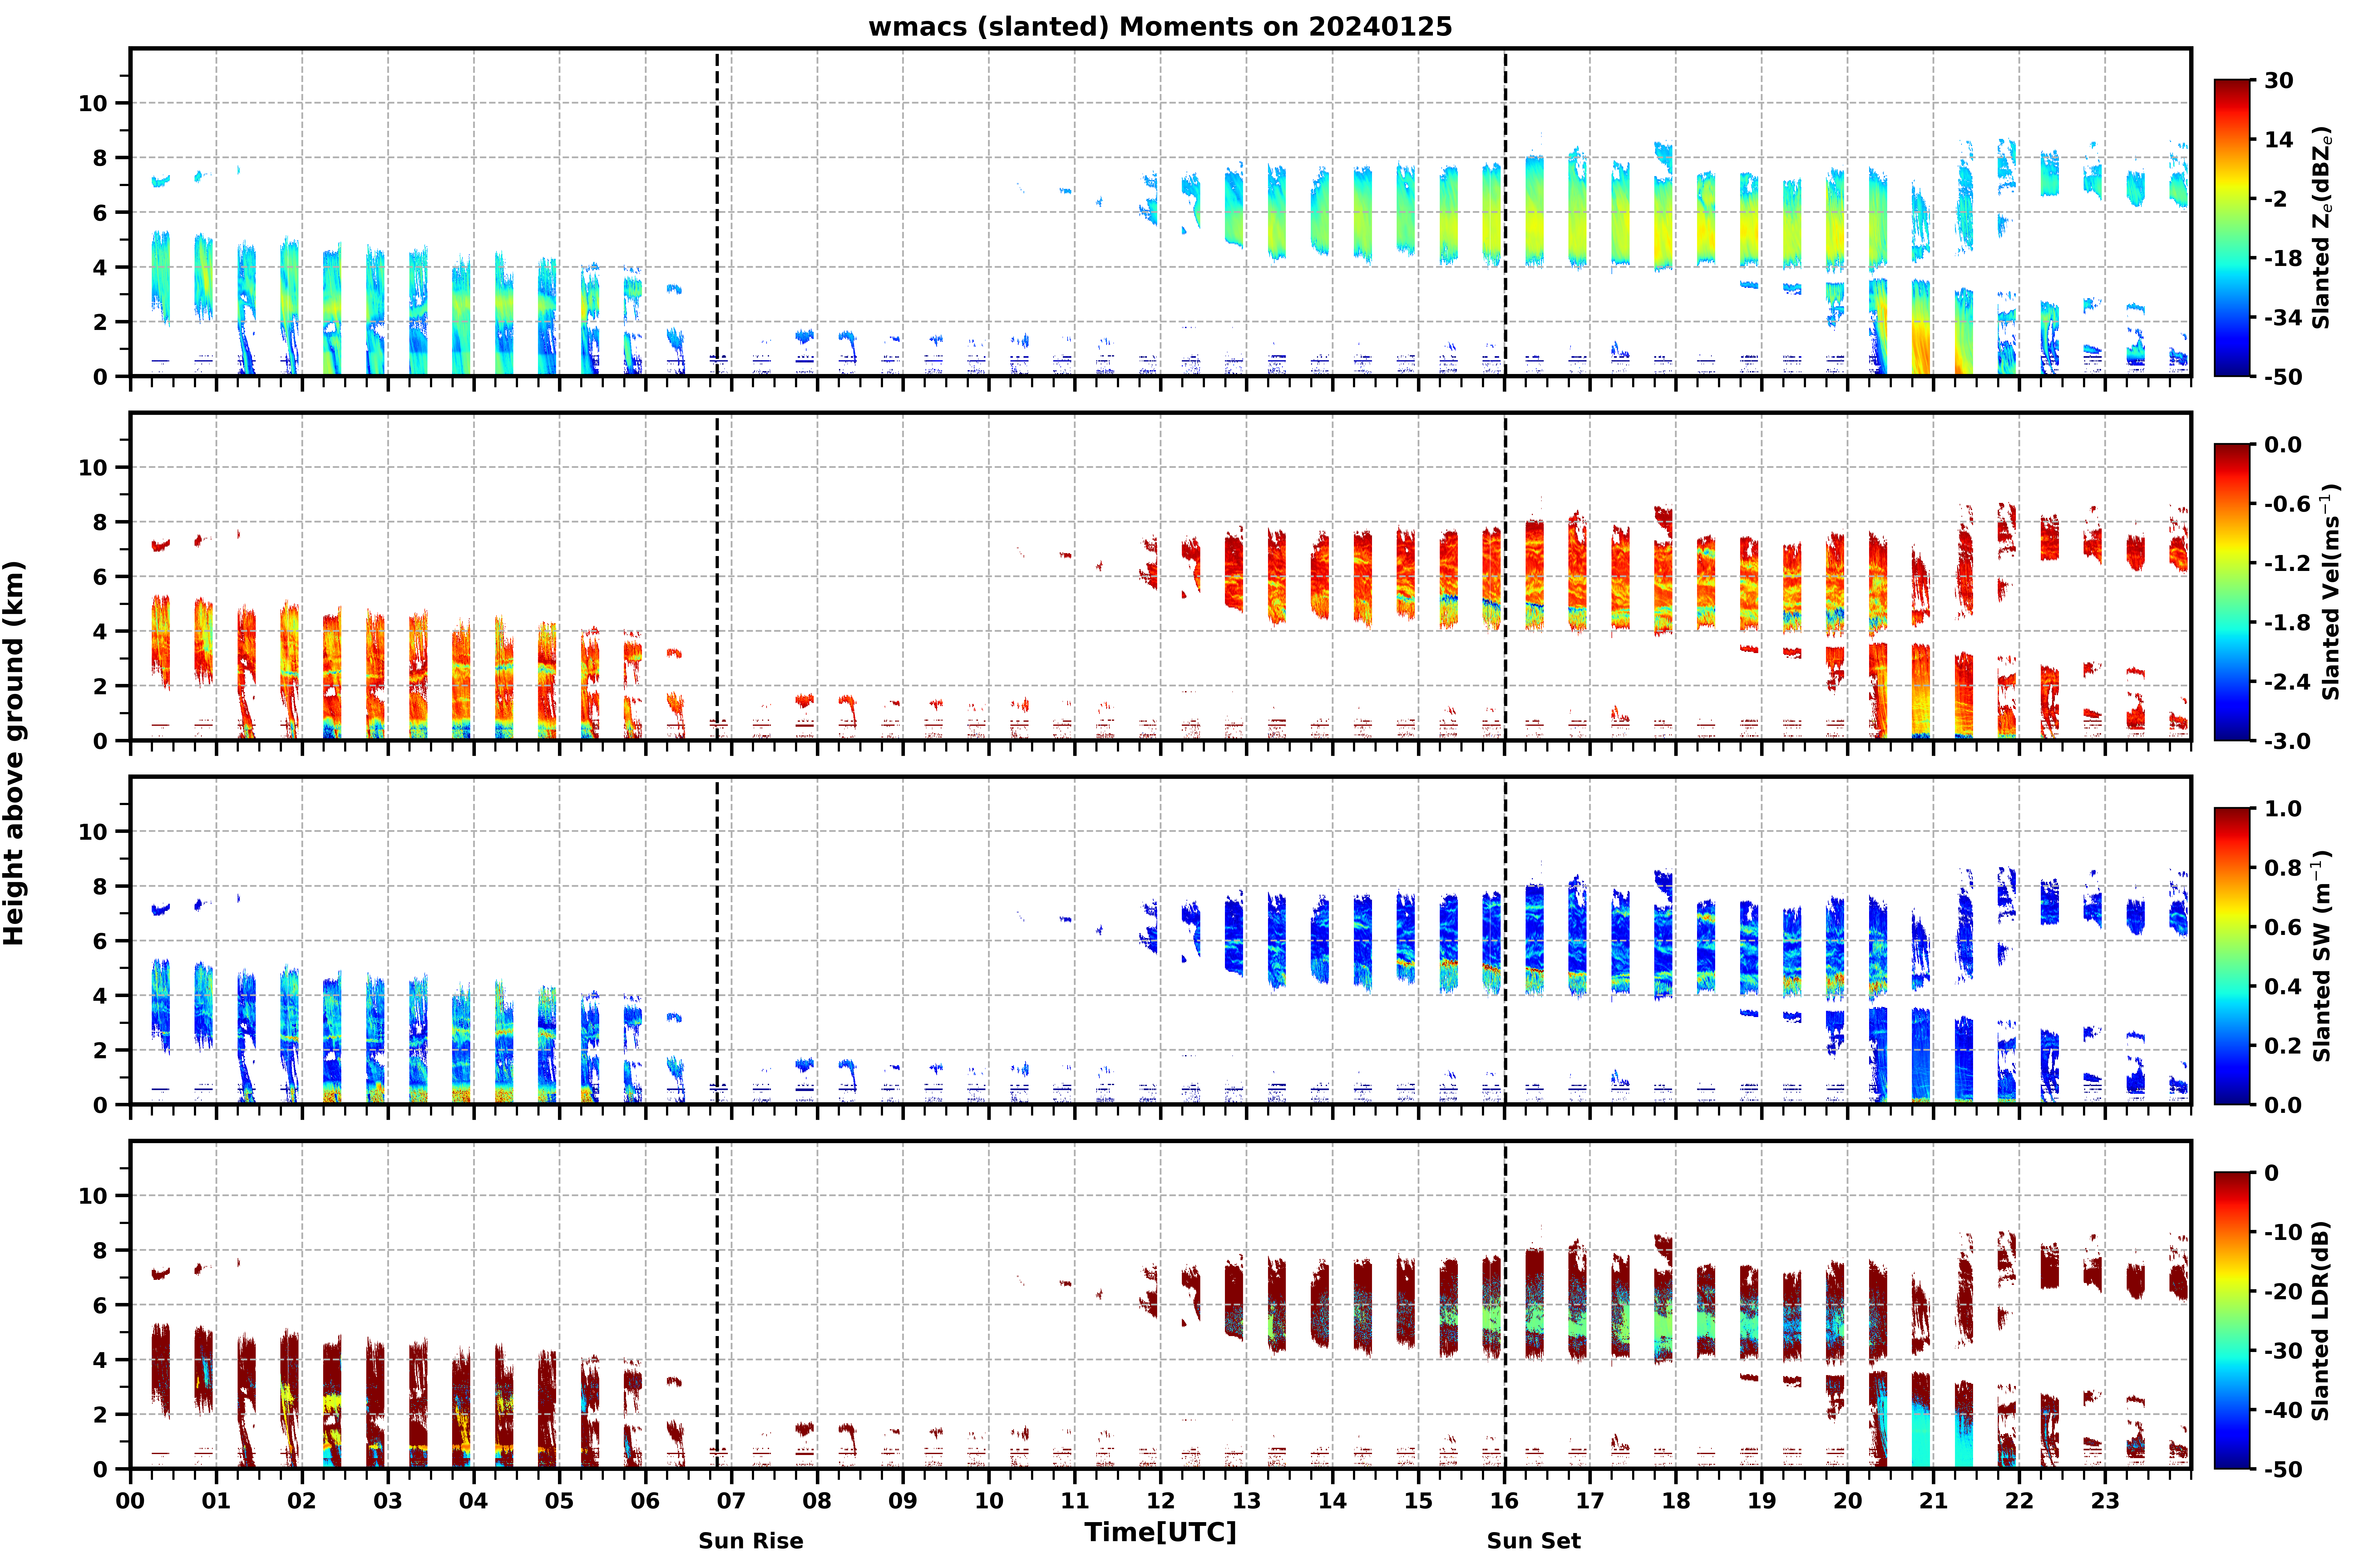The height and width of the screenshot is (1568, 2359).
Task: Click the 'Time[UTC]' axis label
Action: [1160, 1532]
